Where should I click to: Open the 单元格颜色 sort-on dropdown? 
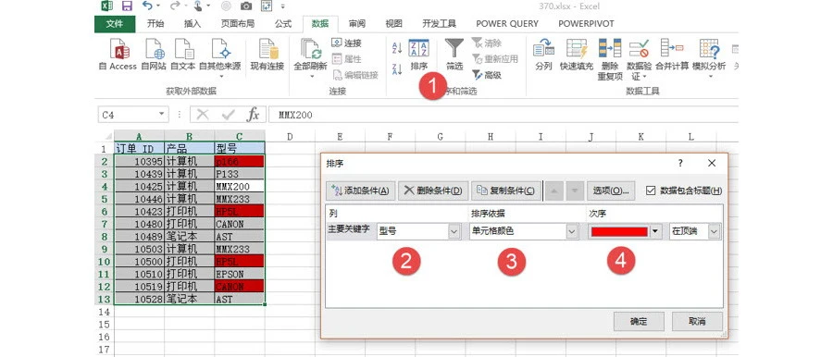pyautogui.click(x=572, y=231)
